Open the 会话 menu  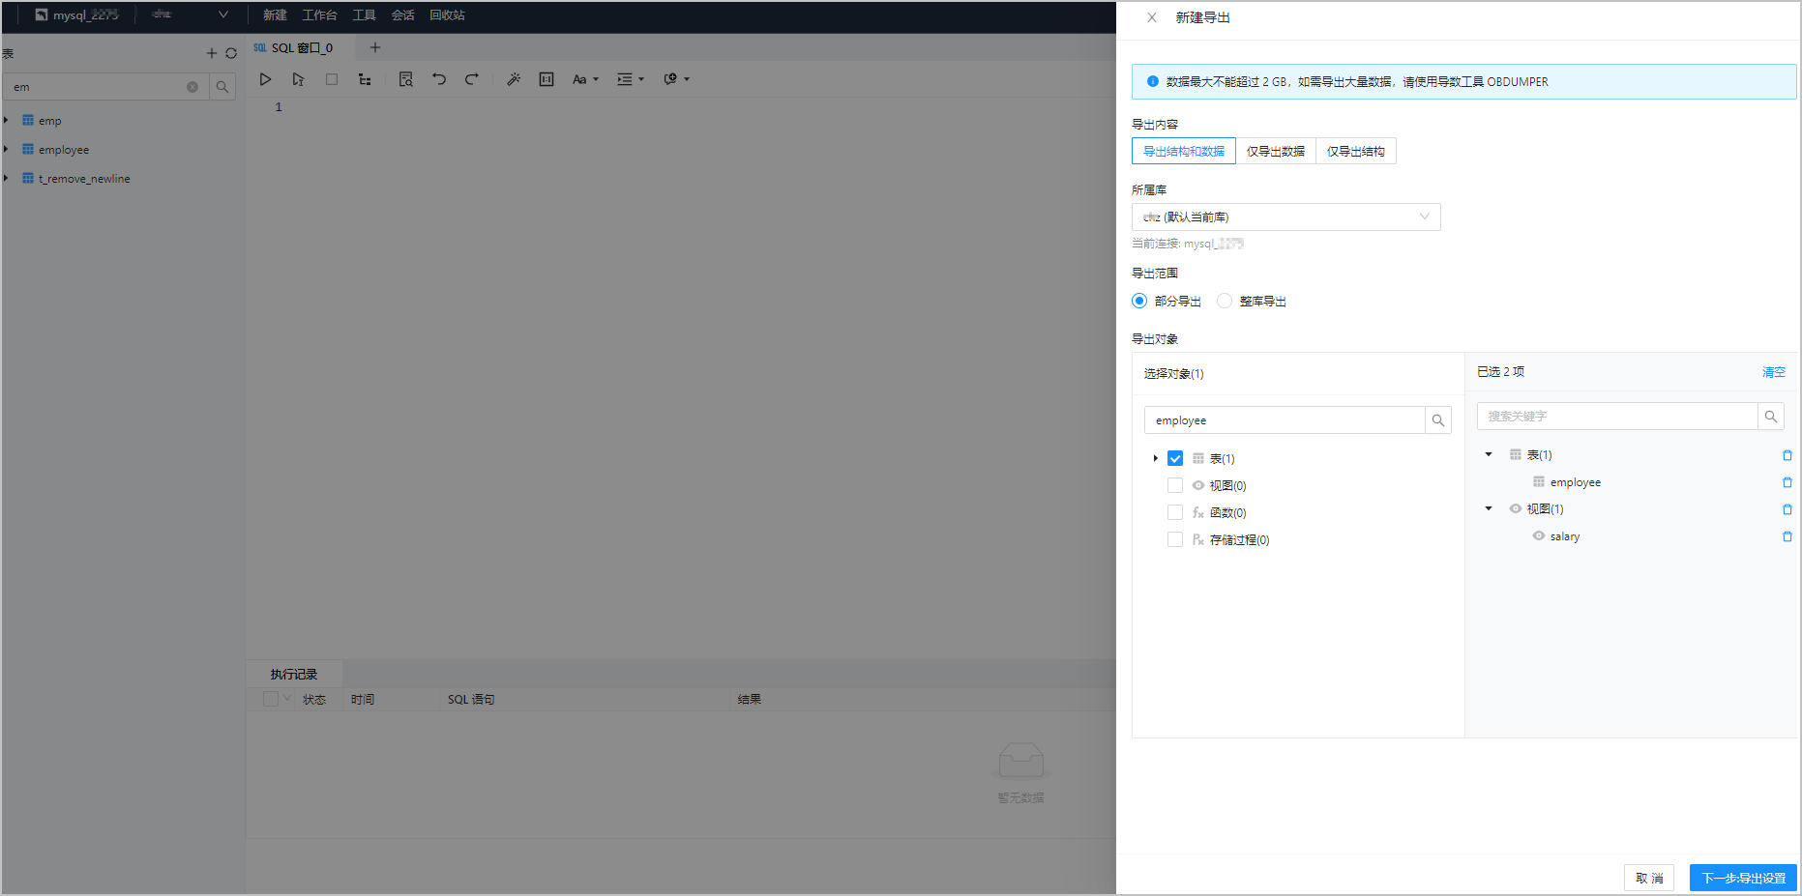[402, 15]
